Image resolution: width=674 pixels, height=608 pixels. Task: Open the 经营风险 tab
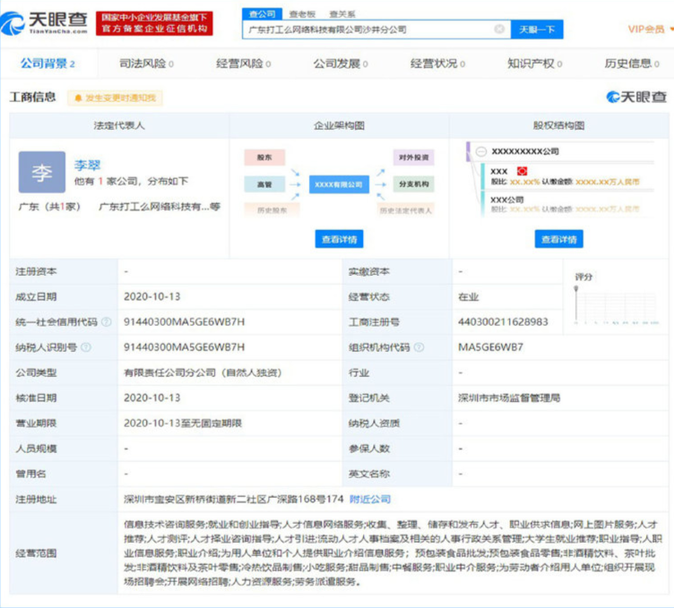243,64
